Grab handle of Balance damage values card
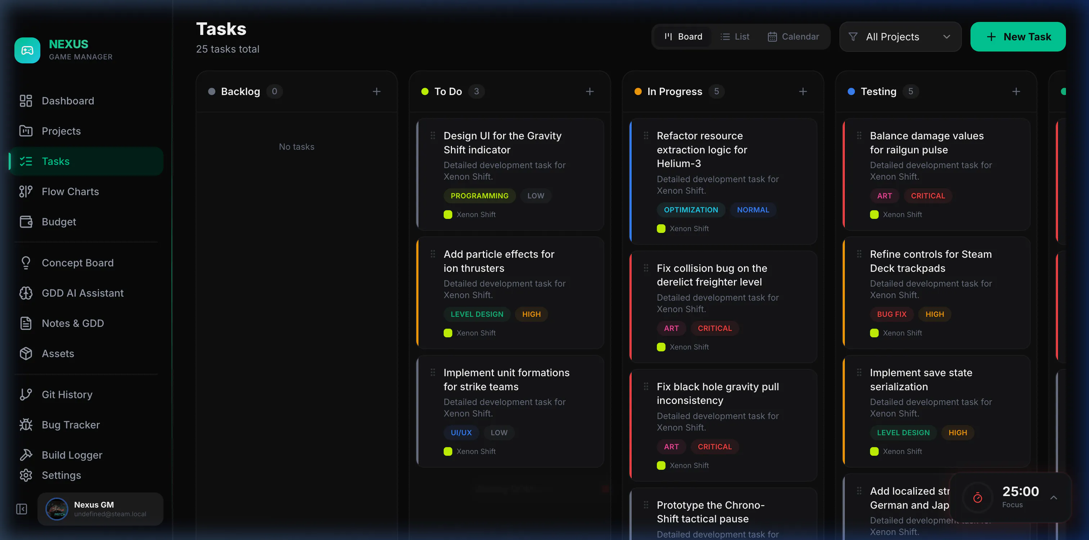The height and width of the screenshot is (540, 1089). [859, 135]
